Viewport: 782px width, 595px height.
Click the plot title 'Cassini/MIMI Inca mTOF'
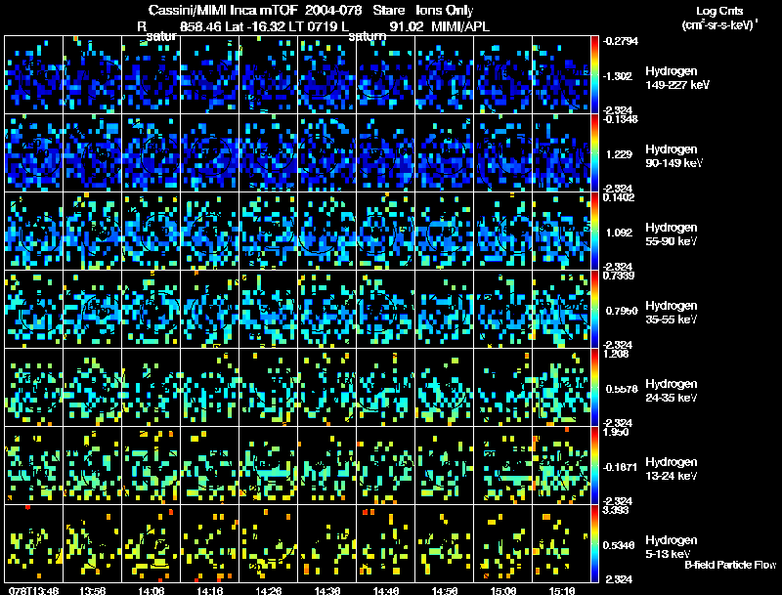coord(223,11)
